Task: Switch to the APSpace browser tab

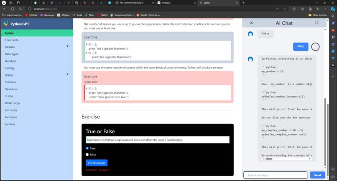Action: [176, 3]
